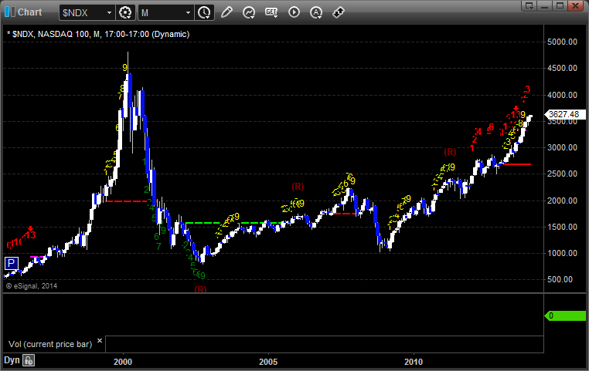Click the blue Chart window icon
This screenshot has height=371, width=589.
tap(9, 12)
